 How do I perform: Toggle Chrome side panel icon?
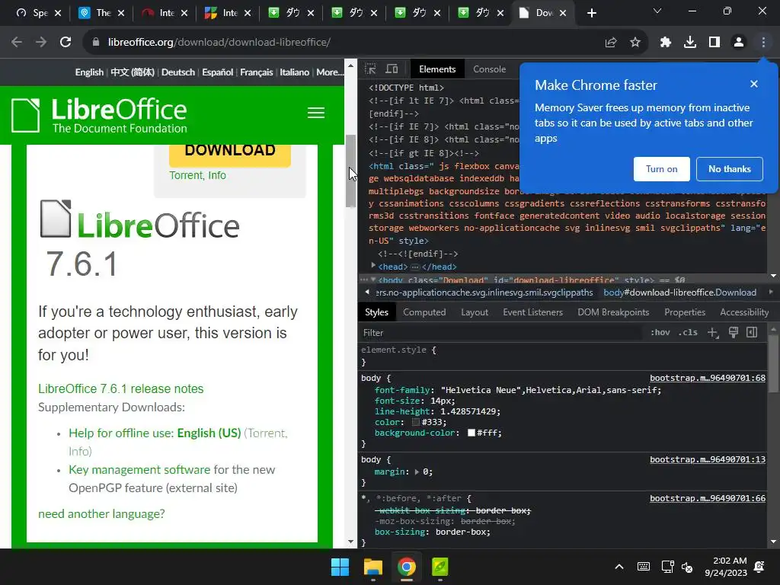714,43
